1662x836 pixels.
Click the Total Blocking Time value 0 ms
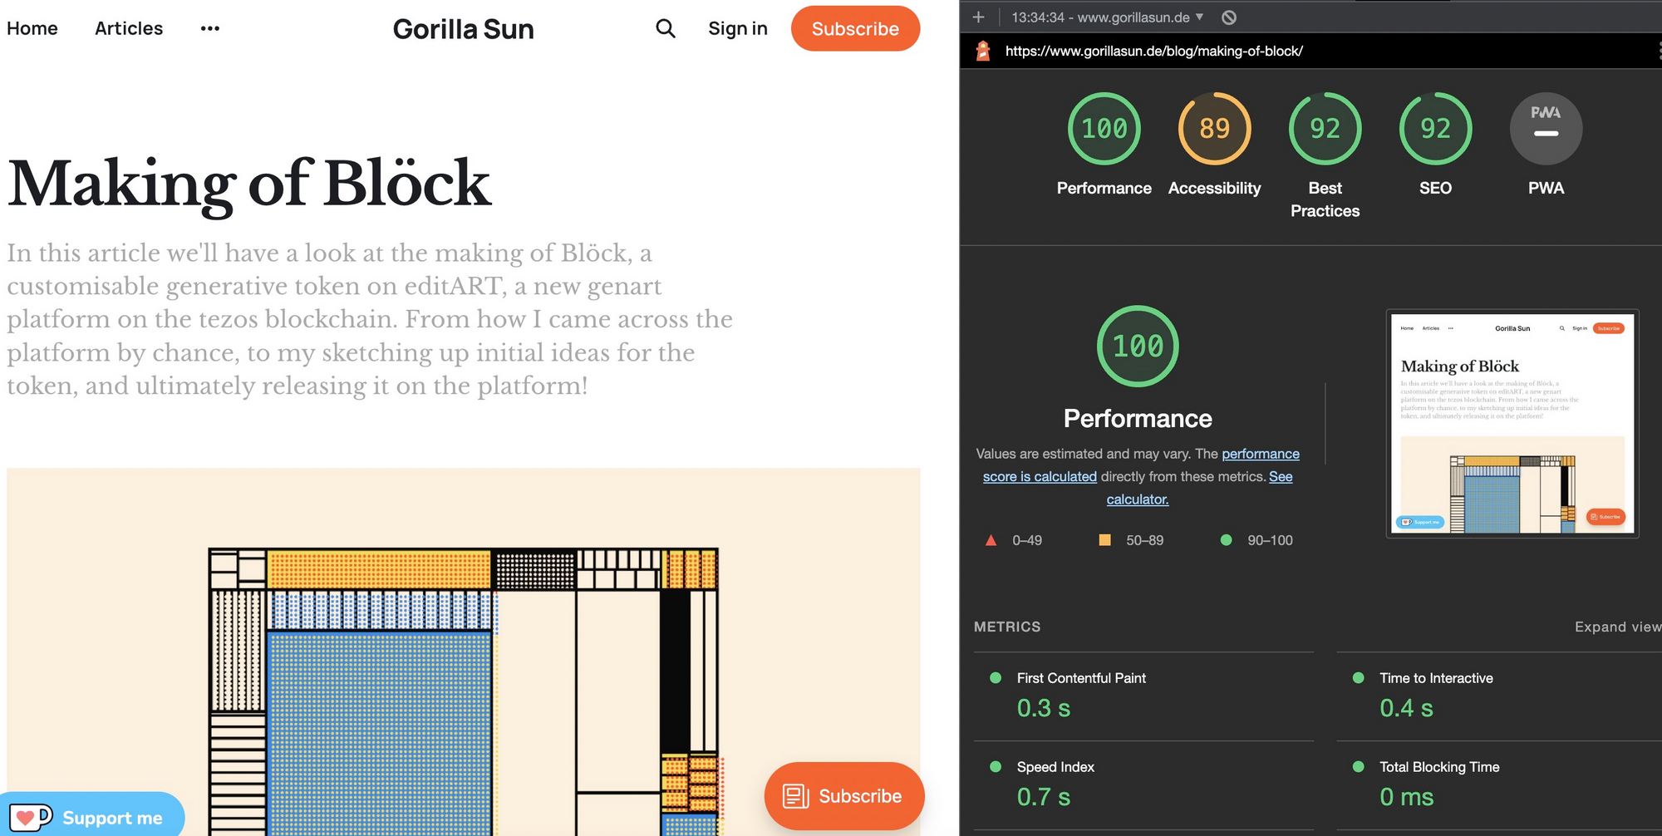click(1406, 797)
